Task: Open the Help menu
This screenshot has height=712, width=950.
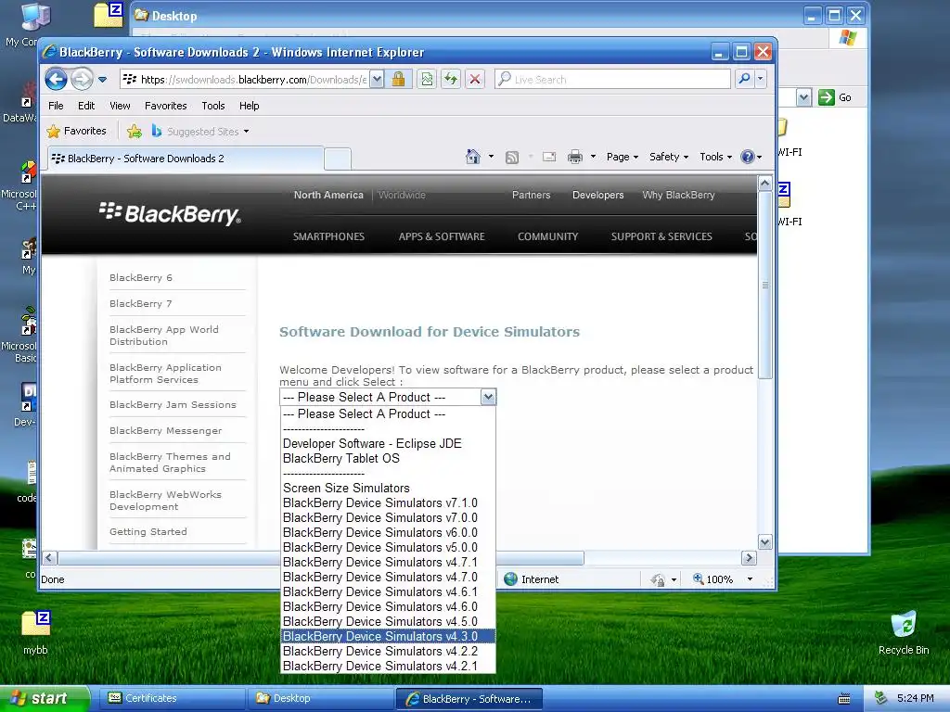Action: (249, 106)
